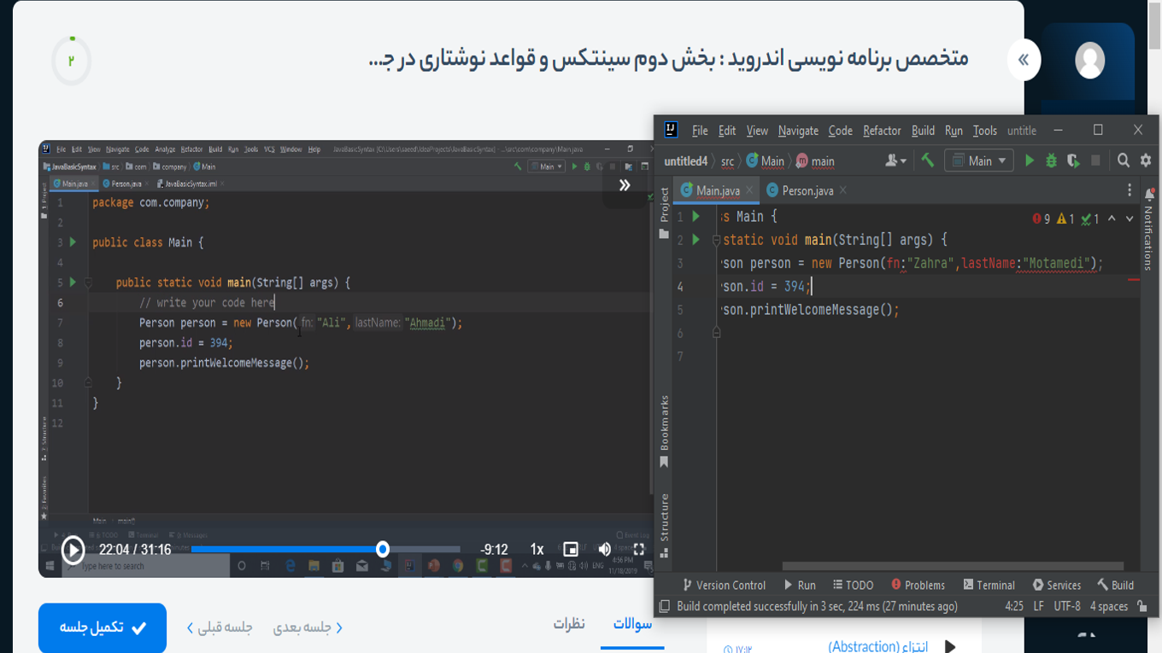Switch to the نظرات tab
Screen dimensions: 1162x653
(569, 624)
